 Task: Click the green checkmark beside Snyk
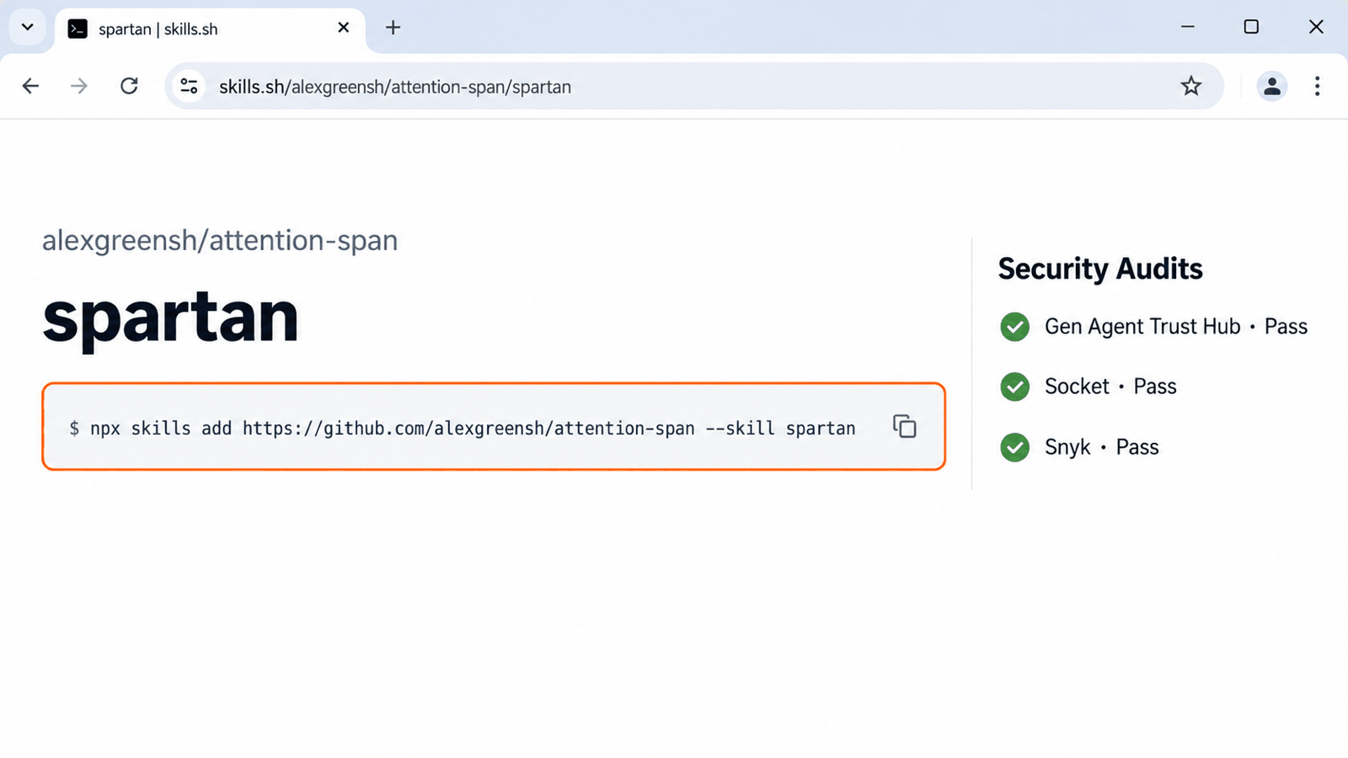(x=1014, y=447)
